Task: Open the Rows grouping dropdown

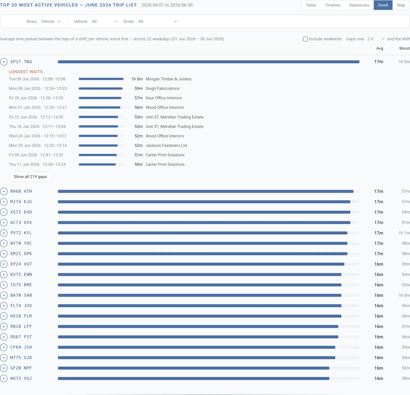Action: [51, 22]
